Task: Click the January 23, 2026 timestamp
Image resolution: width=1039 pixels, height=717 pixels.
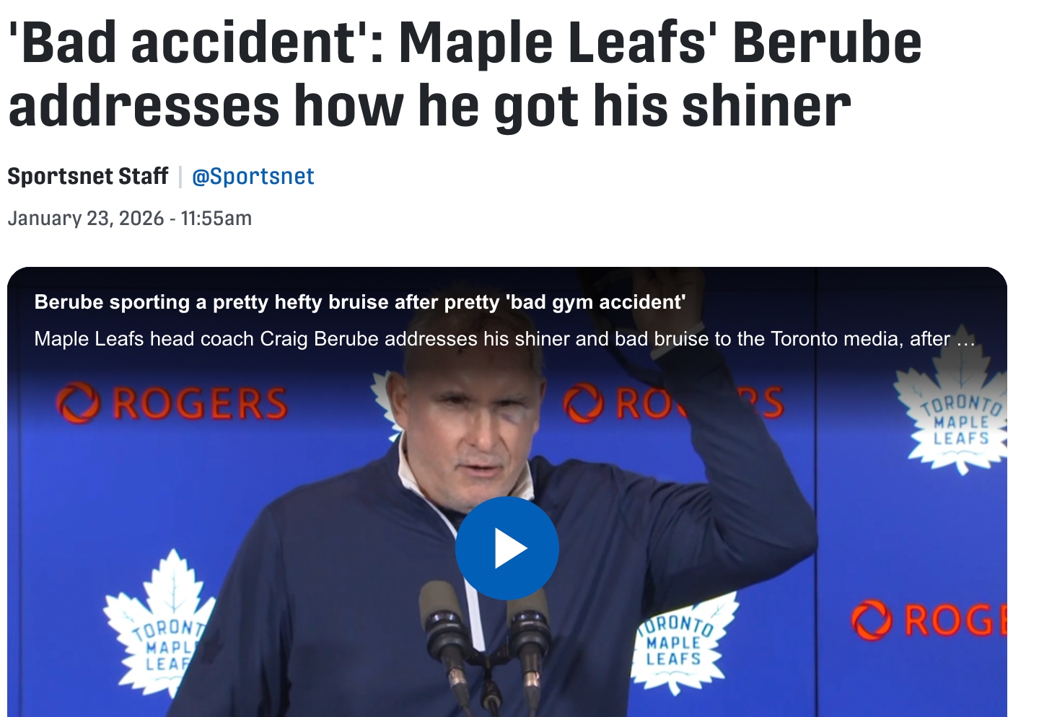Action: (x=129, y=219)
